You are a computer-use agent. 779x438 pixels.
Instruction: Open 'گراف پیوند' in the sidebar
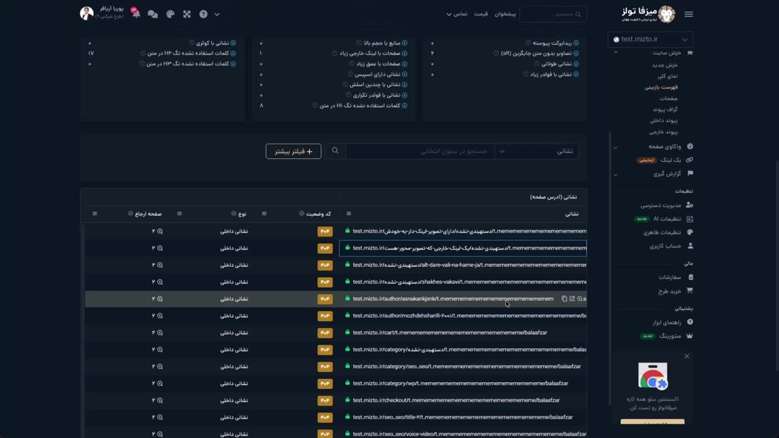click(665, 109)
